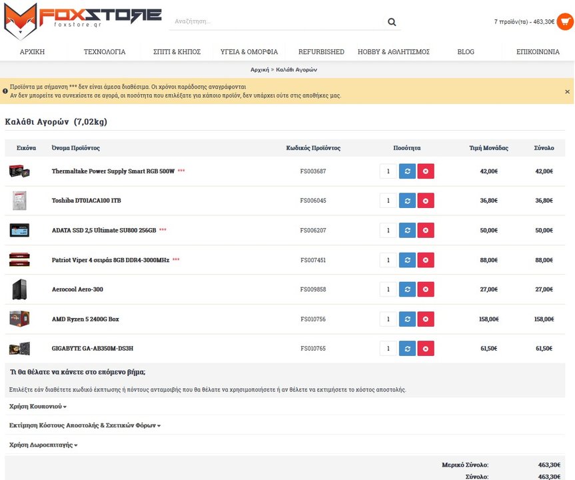Select product code FS010756
Screen dimensions: 575x480
point(312,319)
